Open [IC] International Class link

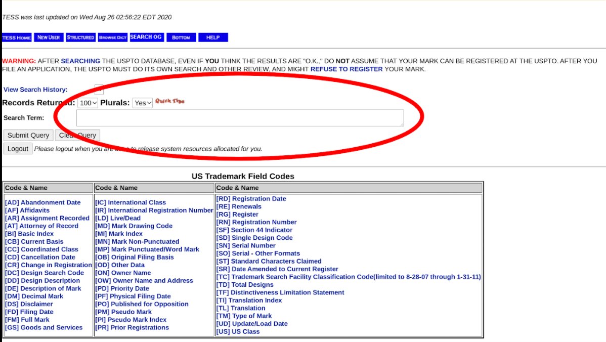pyautogui.click(x=130, y=202)
